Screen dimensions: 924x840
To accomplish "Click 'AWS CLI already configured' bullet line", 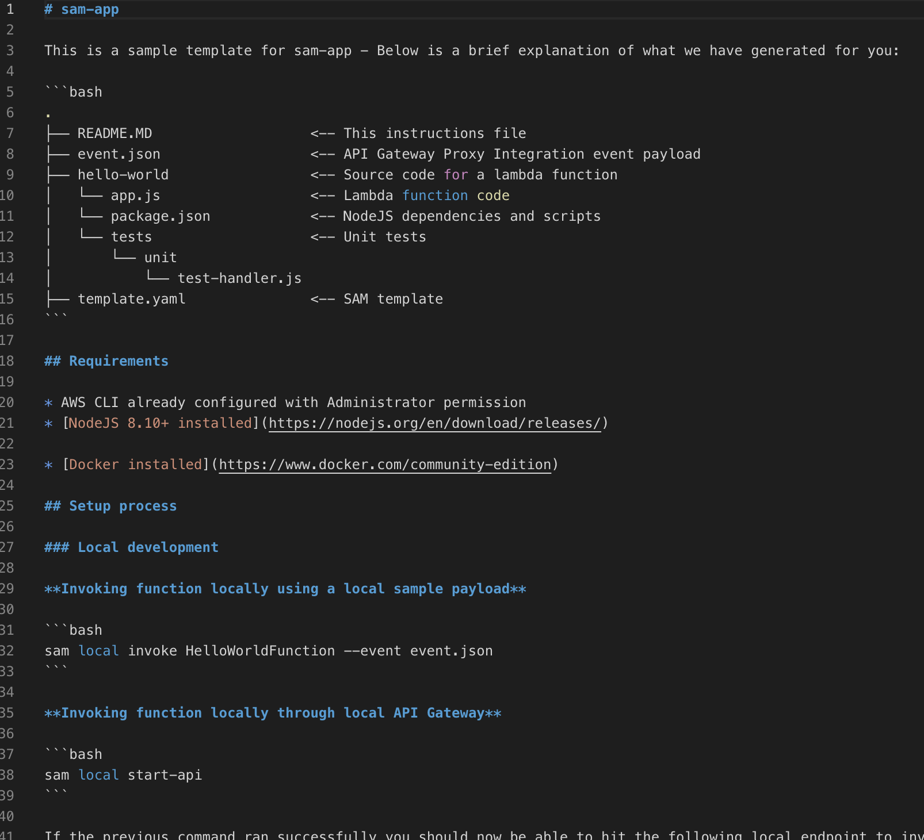I will tap(285, 402).
